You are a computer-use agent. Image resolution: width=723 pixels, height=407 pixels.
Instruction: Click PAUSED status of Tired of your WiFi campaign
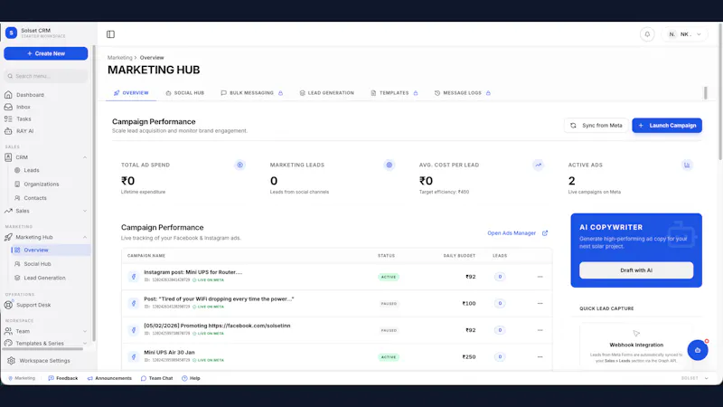pos(389,304)
